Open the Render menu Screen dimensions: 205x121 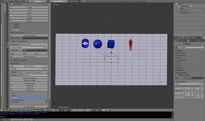pyautogui.click(x=11, y=1)
